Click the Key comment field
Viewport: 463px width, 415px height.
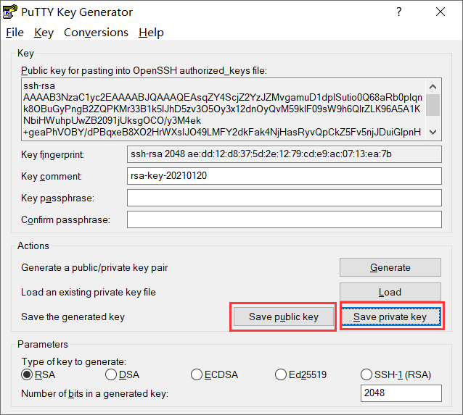(x=284, y=176)
